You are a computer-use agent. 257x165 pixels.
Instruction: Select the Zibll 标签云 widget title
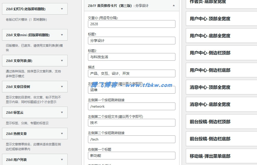(15, 112)
